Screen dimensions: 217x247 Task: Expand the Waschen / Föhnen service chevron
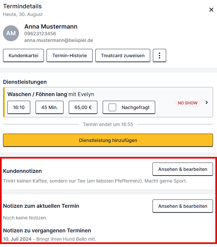207,102
